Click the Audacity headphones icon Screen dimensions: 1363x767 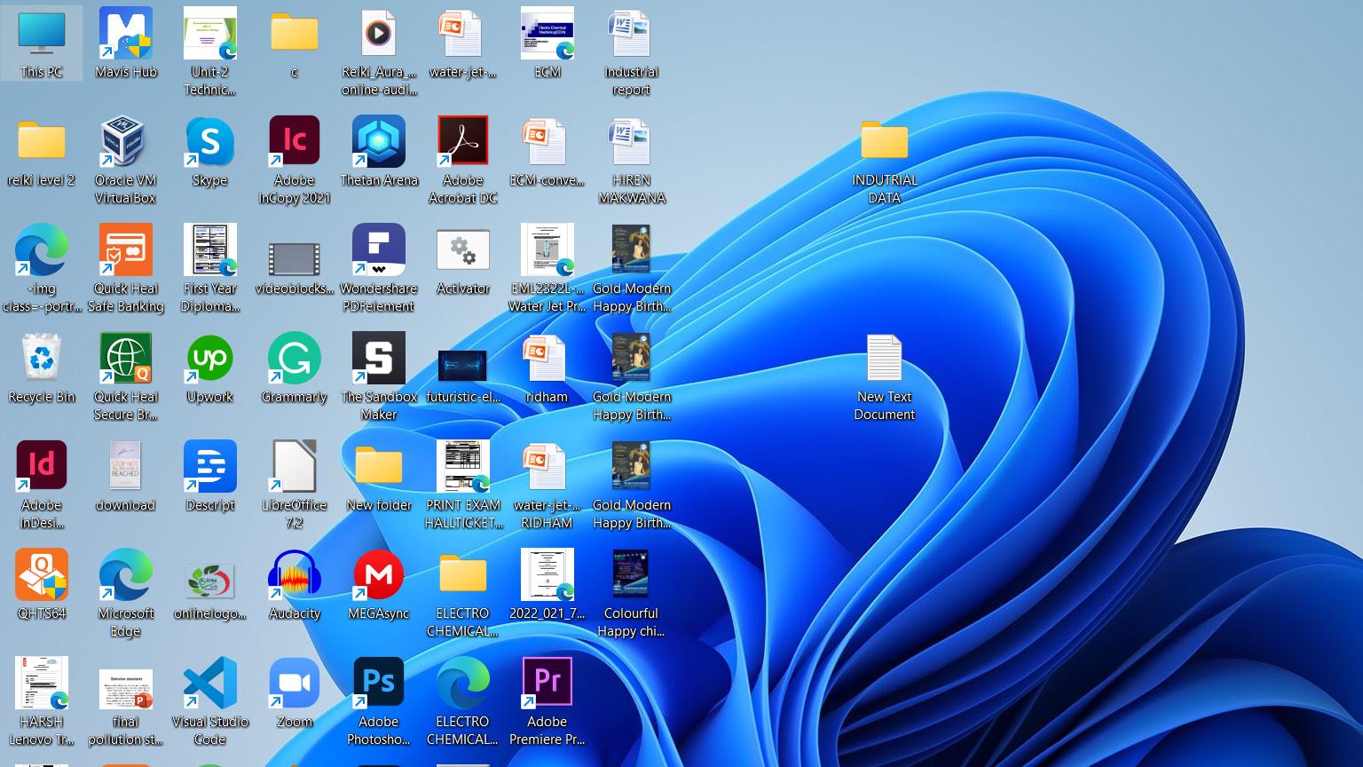click(x=294, y=576)
